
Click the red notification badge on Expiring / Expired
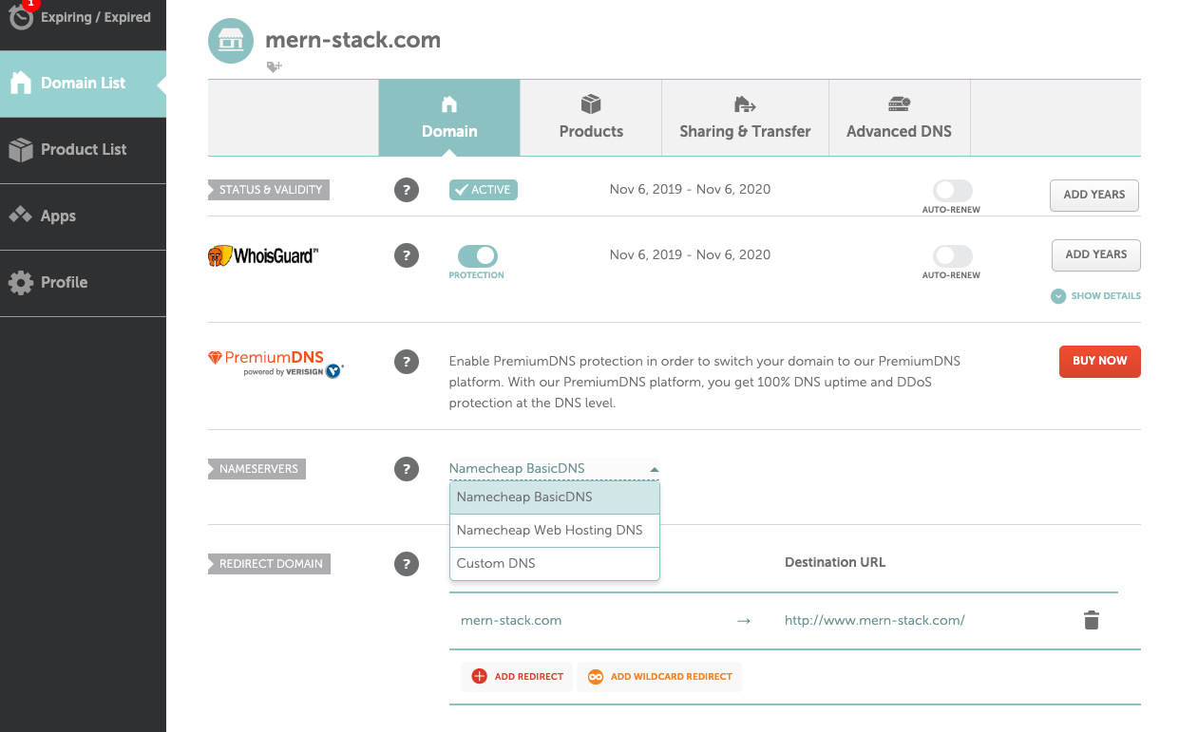30,4
